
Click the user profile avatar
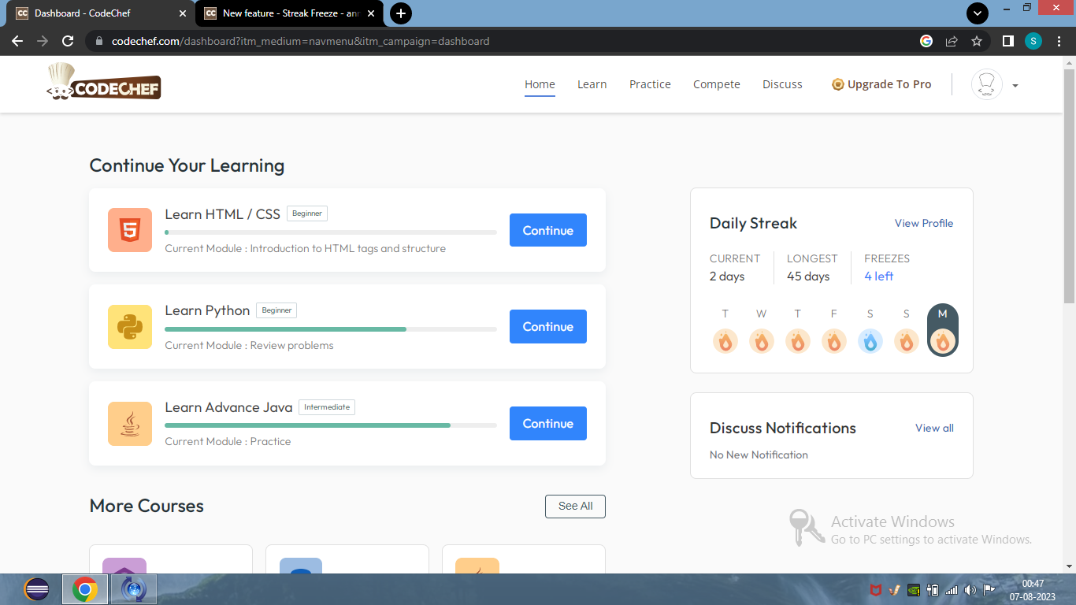(x=987, y=84)
